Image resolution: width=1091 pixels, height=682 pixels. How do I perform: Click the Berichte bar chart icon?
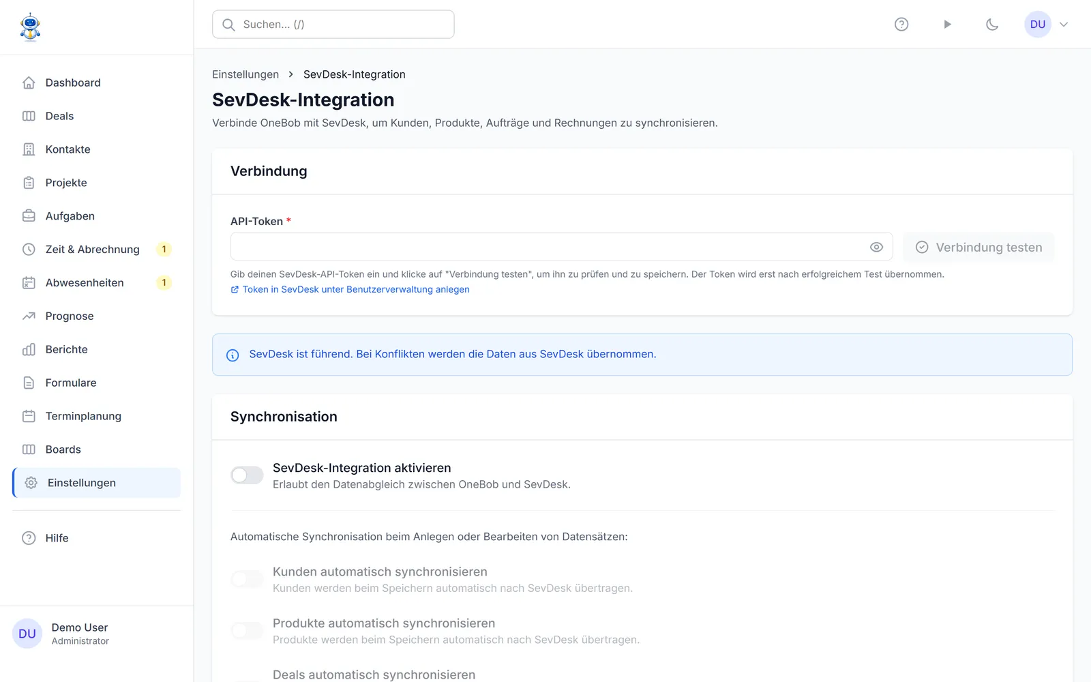point(29,350)
